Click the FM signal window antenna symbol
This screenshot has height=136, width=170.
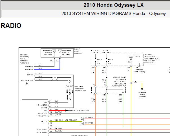tap(54, 52)
